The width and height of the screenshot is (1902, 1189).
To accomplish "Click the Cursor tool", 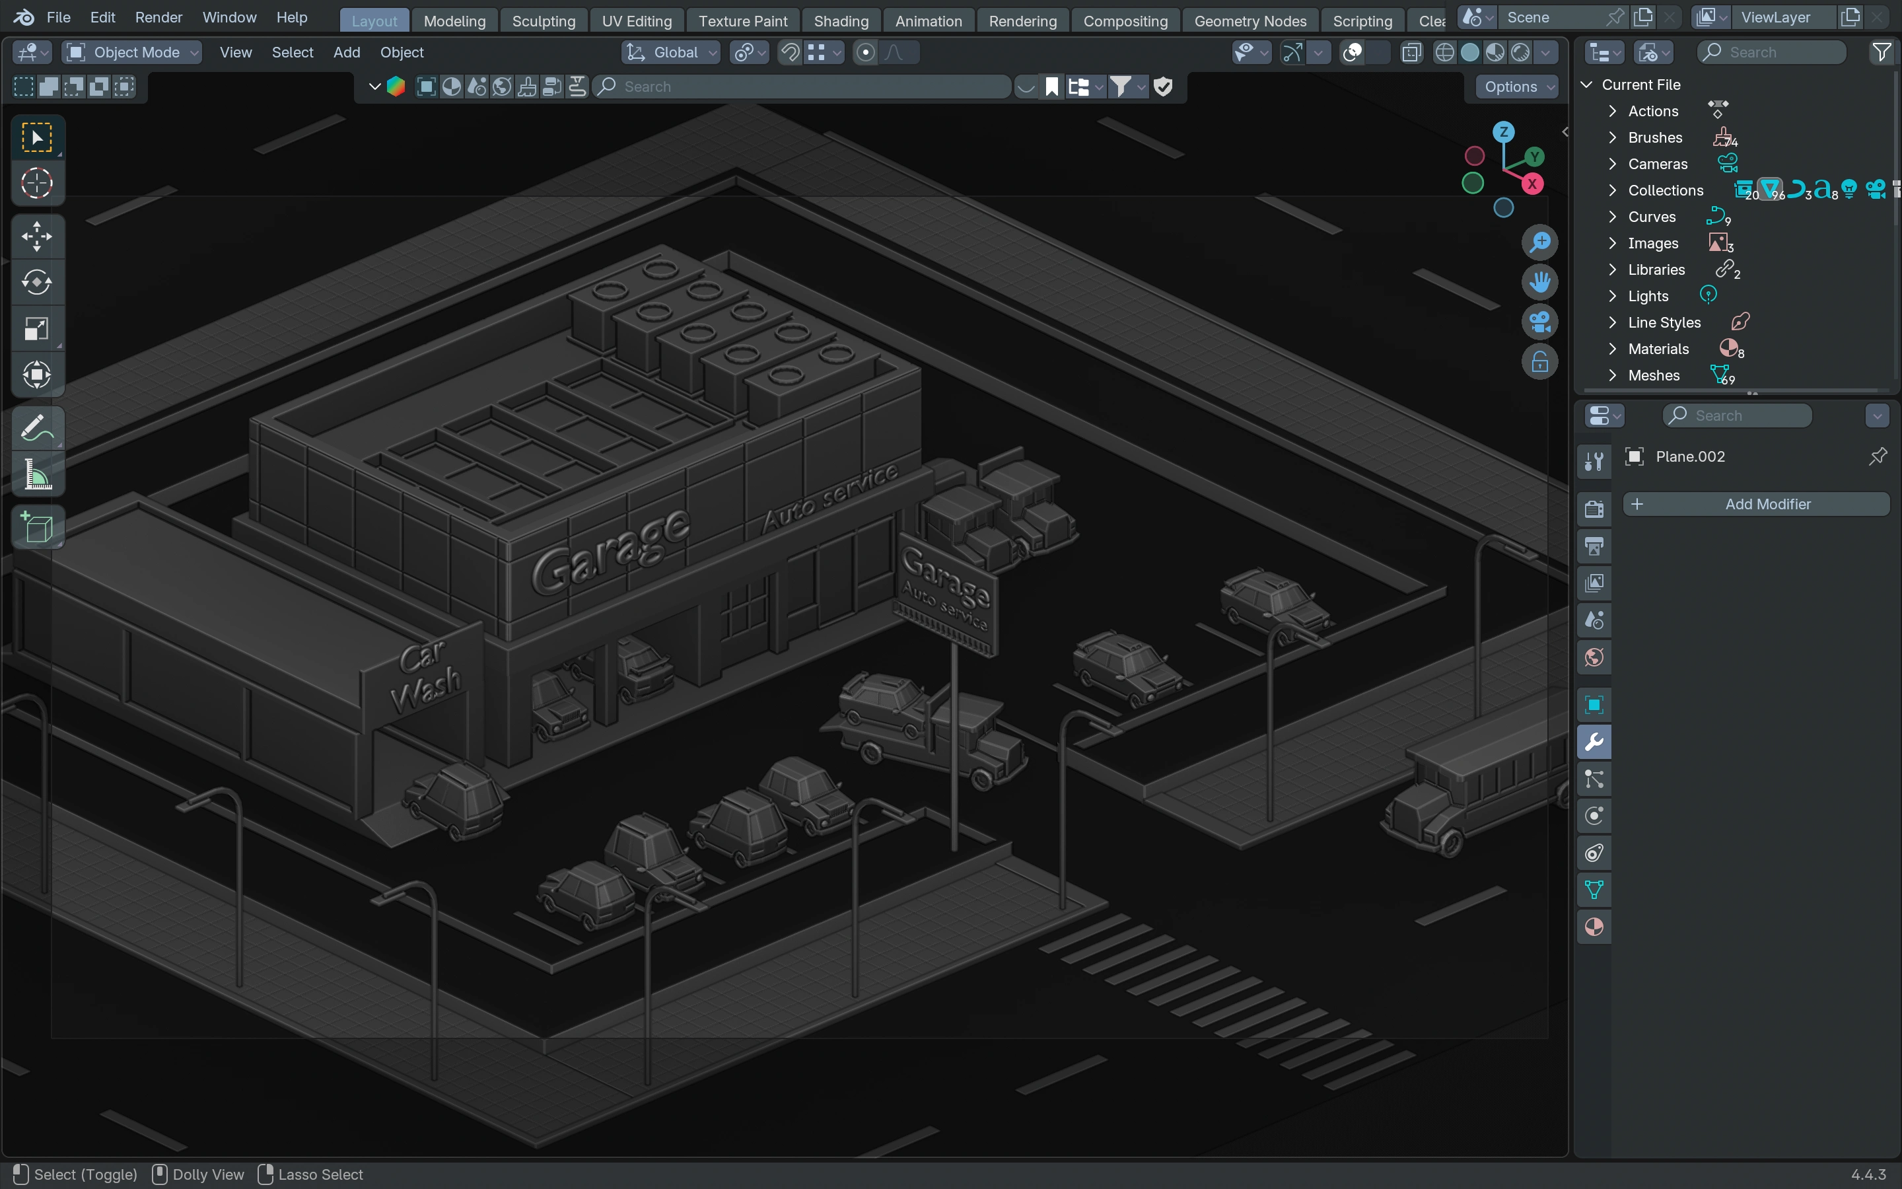I will [x=36, y=183].
